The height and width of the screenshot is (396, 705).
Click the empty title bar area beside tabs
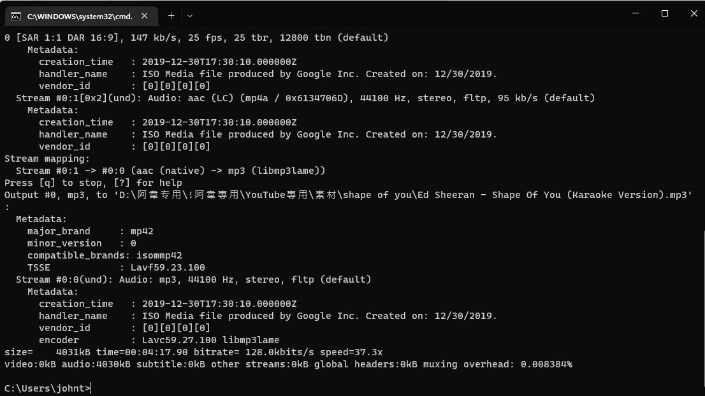(x=405, y=15)
